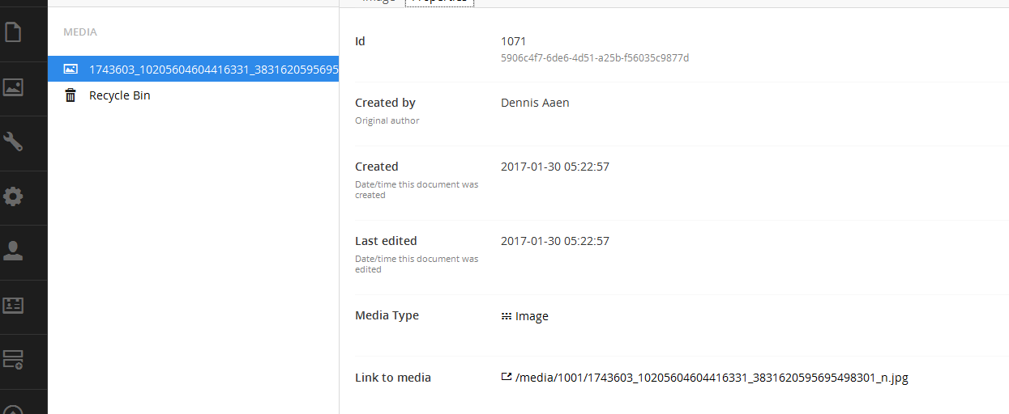Click the external link icon next to media path
This screenshot has height=414, width=1009.
coord(507,377)
